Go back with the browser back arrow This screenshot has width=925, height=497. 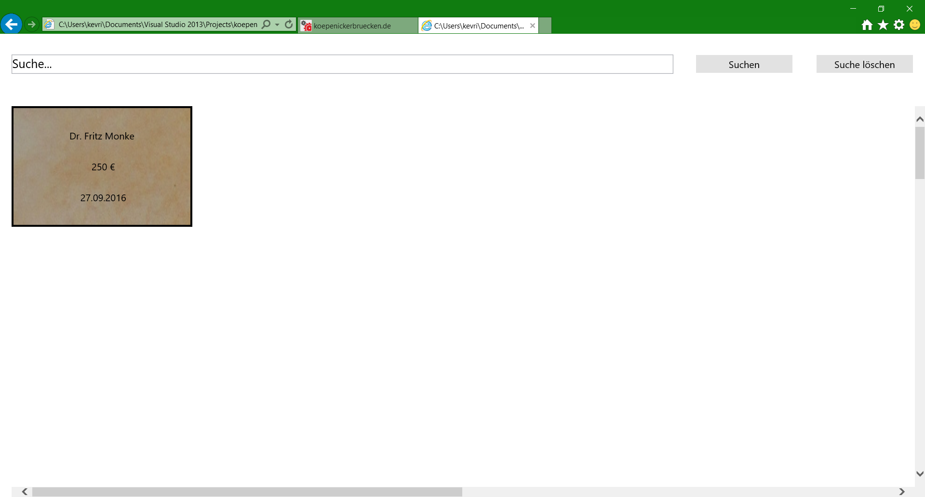click(x=12, y=24)
